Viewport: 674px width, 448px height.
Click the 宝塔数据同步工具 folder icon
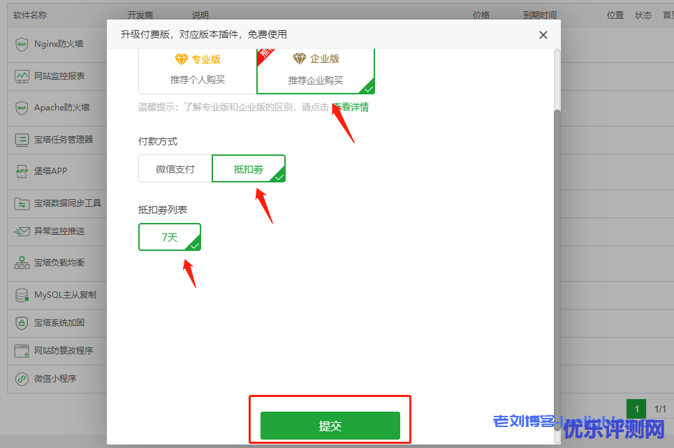click(22, 203)
